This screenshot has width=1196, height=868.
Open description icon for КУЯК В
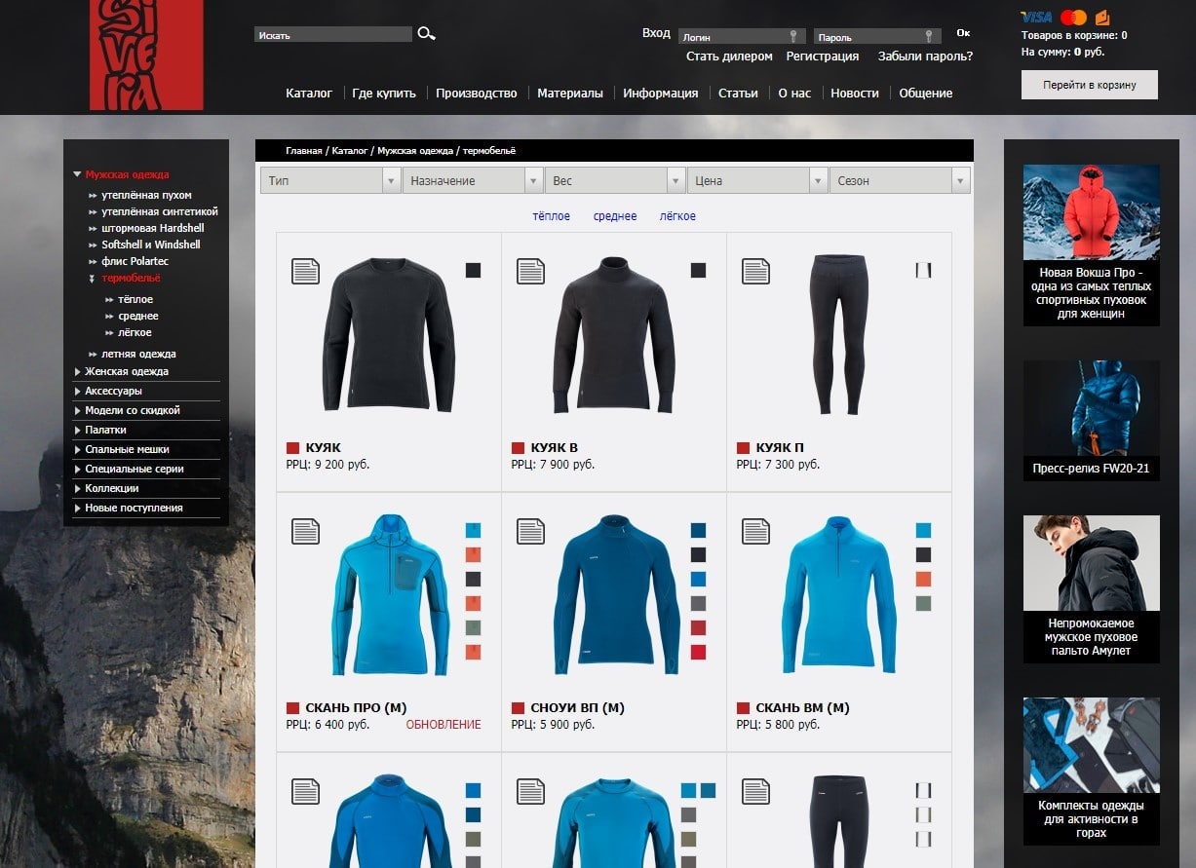click(x=530, y=271)
